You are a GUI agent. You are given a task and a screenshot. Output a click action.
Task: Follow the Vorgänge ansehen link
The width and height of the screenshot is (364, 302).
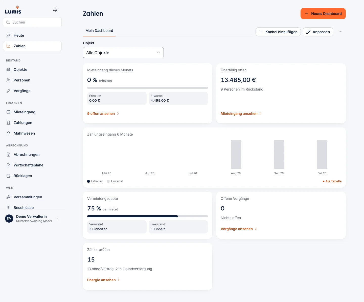tap(239, 229)
